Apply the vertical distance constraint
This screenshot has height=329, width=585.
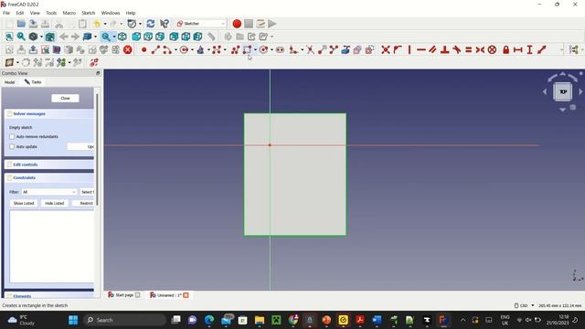pos(529,49)
